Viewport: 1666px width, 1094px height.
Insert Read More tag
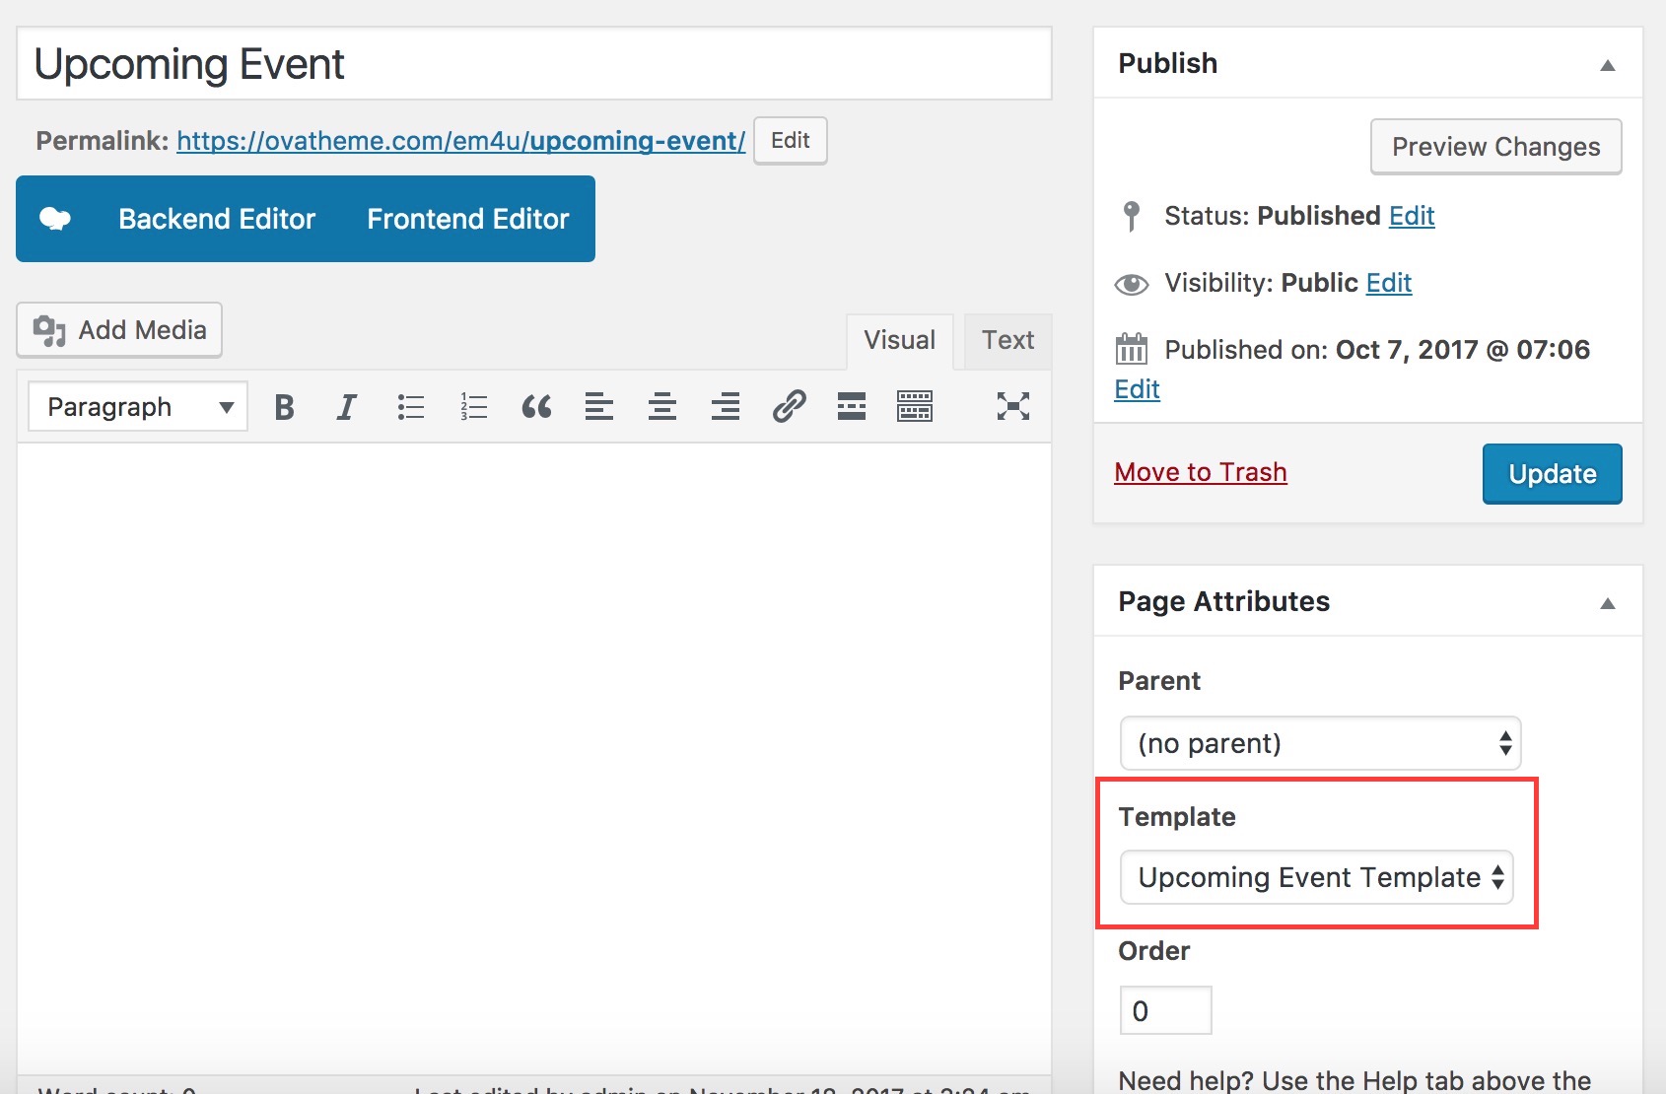pos(852,407)
